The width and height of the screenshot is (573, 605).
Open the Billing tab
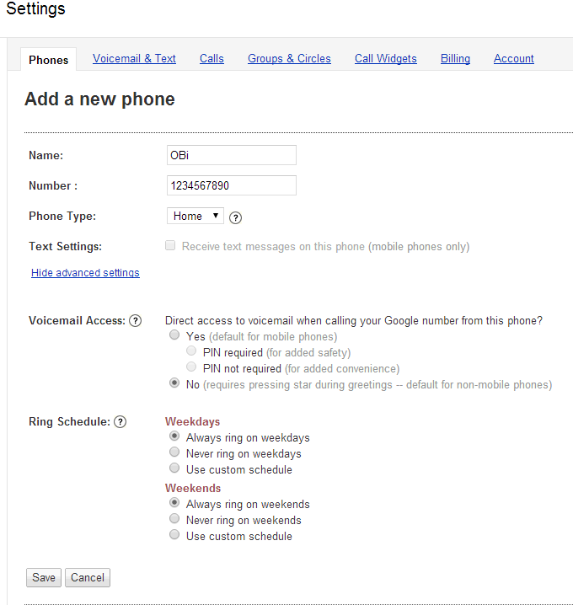[x=455, y=59]
